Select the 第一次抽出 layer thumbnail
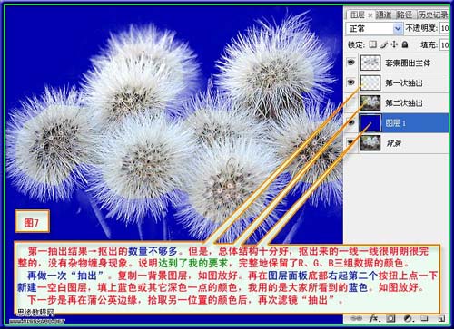The image size is (454, 329). [370, 82]
